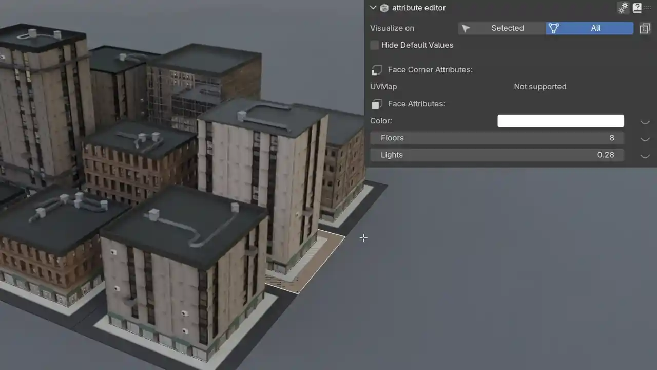Click the UVMap attribute label
Image resolution: width=657 pixels, height=370 pixels.
click(383, 87)
